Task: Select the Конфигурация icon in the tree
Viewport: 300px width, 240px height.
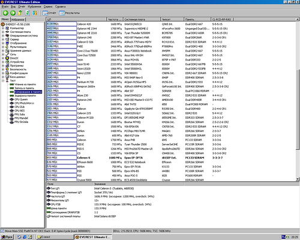Action: coord(7,73)
